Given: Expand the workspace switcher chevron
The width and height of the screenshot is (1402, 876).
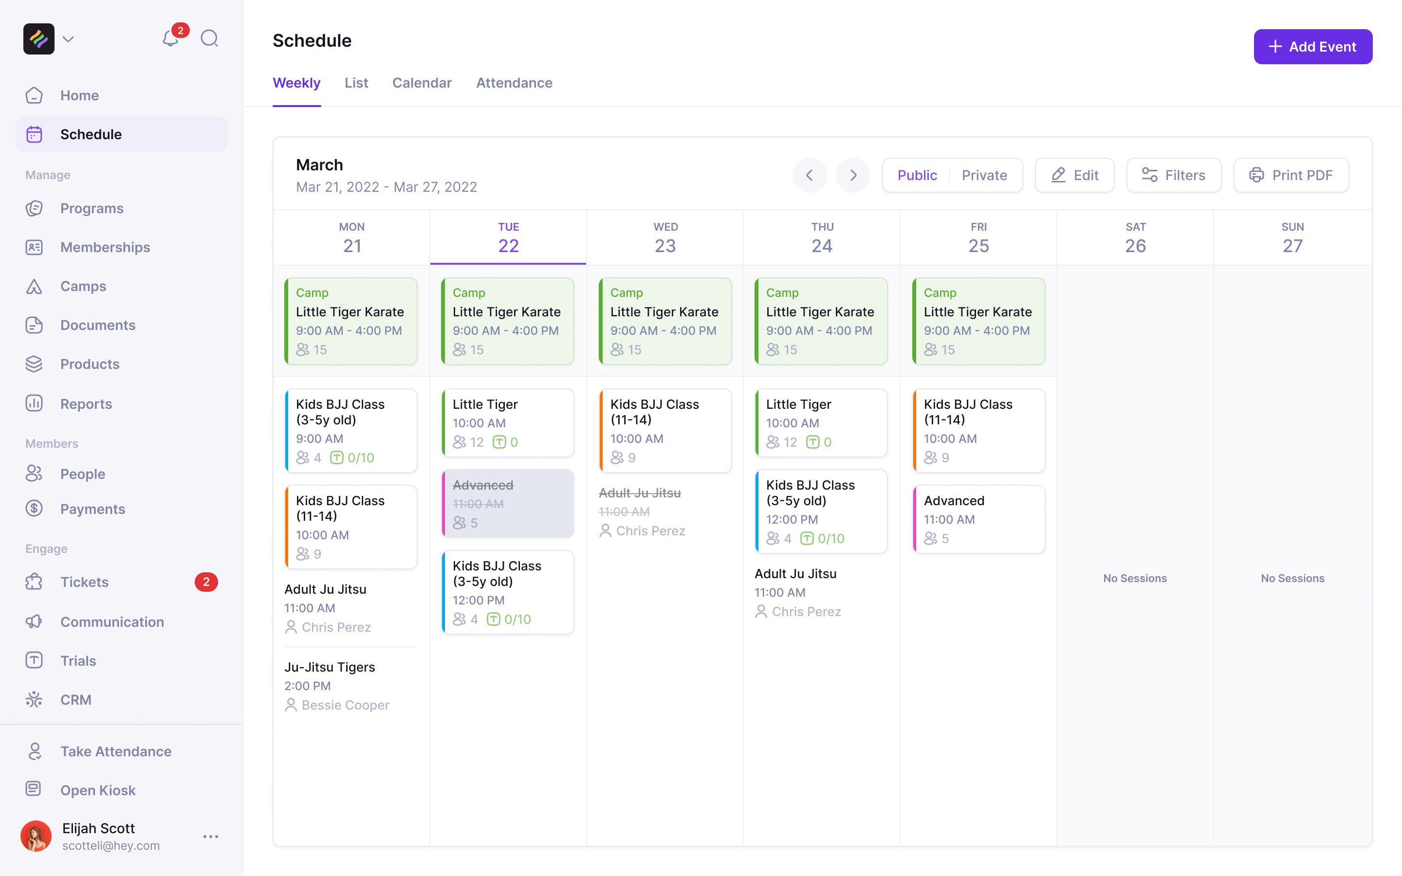Looking at the screenshot, I should (68, 39).
